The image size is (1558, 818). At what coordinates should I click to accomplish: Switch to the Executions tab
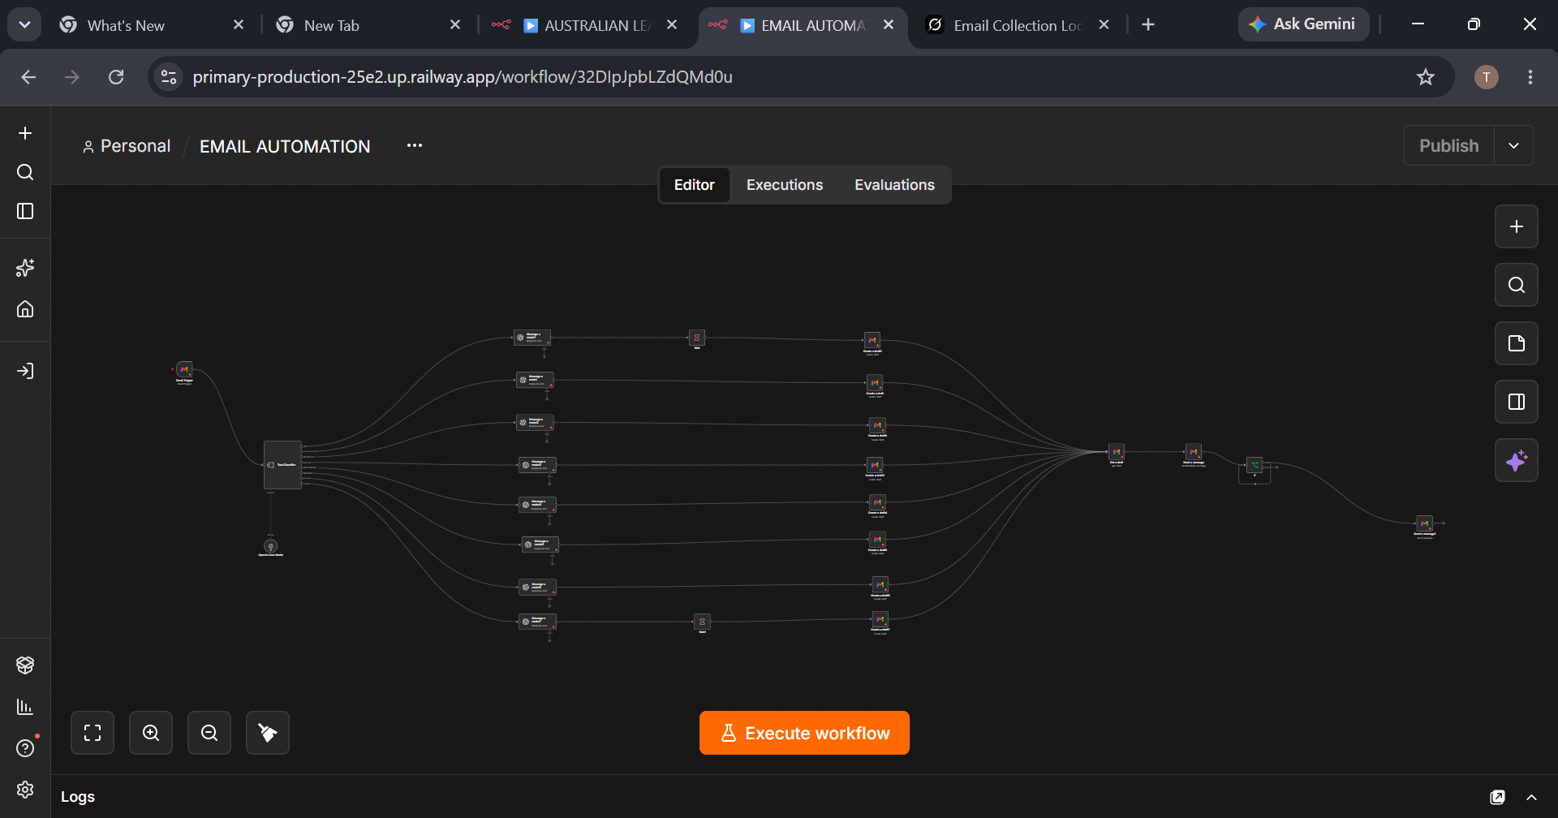[785, 185]
